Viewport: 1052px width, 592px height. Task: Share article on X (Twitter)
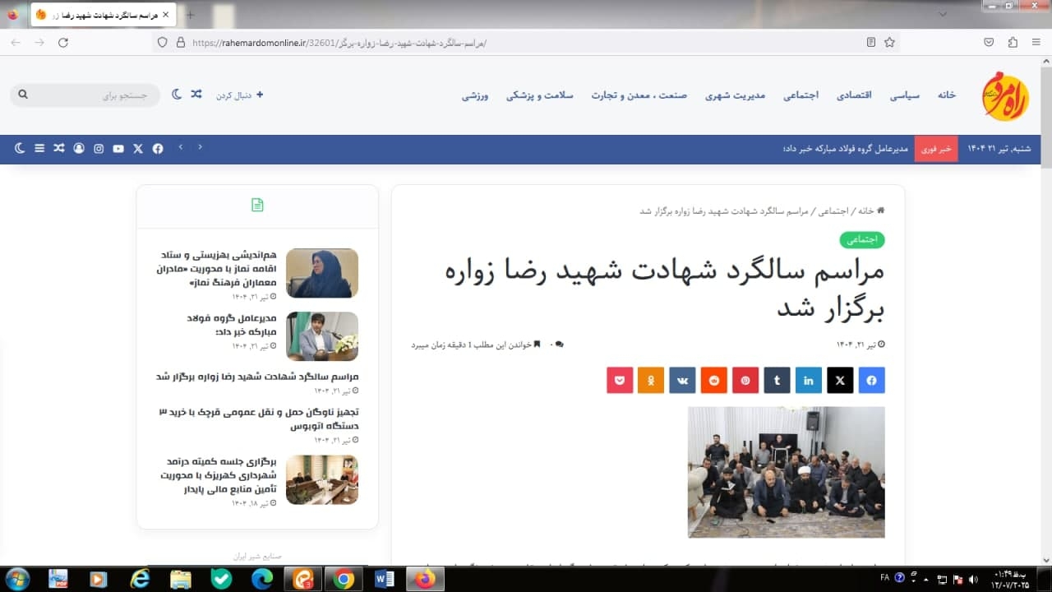pyautogui.click(x=840, y=381)
